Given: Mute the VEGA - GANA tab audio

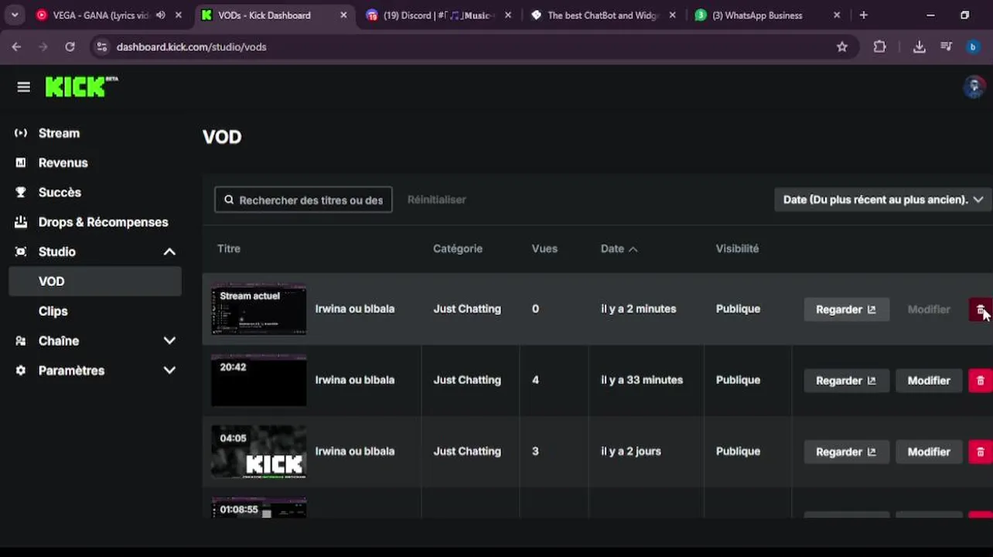Looking at the screenshot, I should [x=160, y=15].
